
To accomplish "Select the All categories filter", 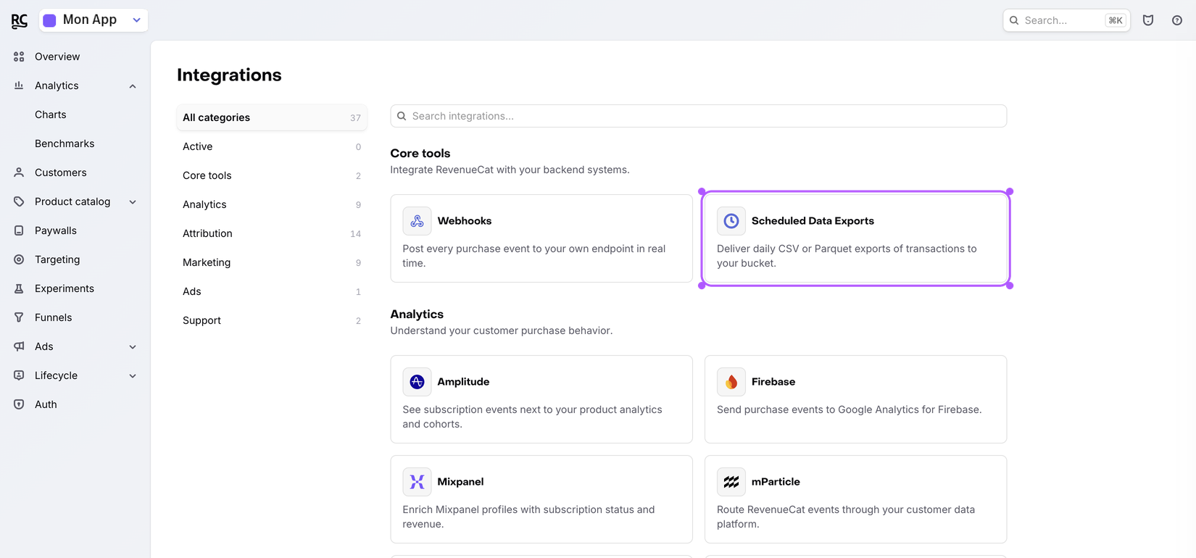I will click(272, 117).
